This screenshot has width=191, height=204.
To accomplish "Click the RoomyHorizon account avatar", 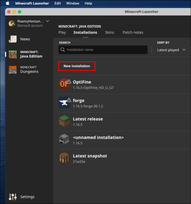I will coord(12,23).
